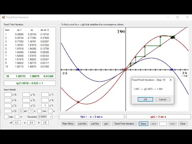Select iteration row 5 value 1.97018
Screen dimensions: 192x144
pyautogui.click(x=19, y=49)
